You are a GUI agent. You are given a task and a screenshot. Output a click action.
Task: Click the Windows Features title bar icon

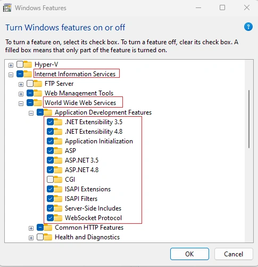pyautogui.click(x=7, y=8)
